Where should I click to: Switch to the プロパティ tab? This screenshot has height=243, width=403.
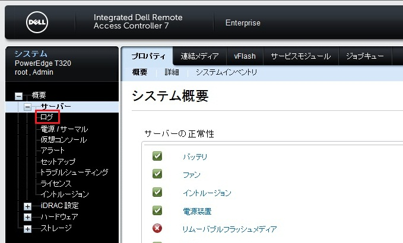click(148, 56)
